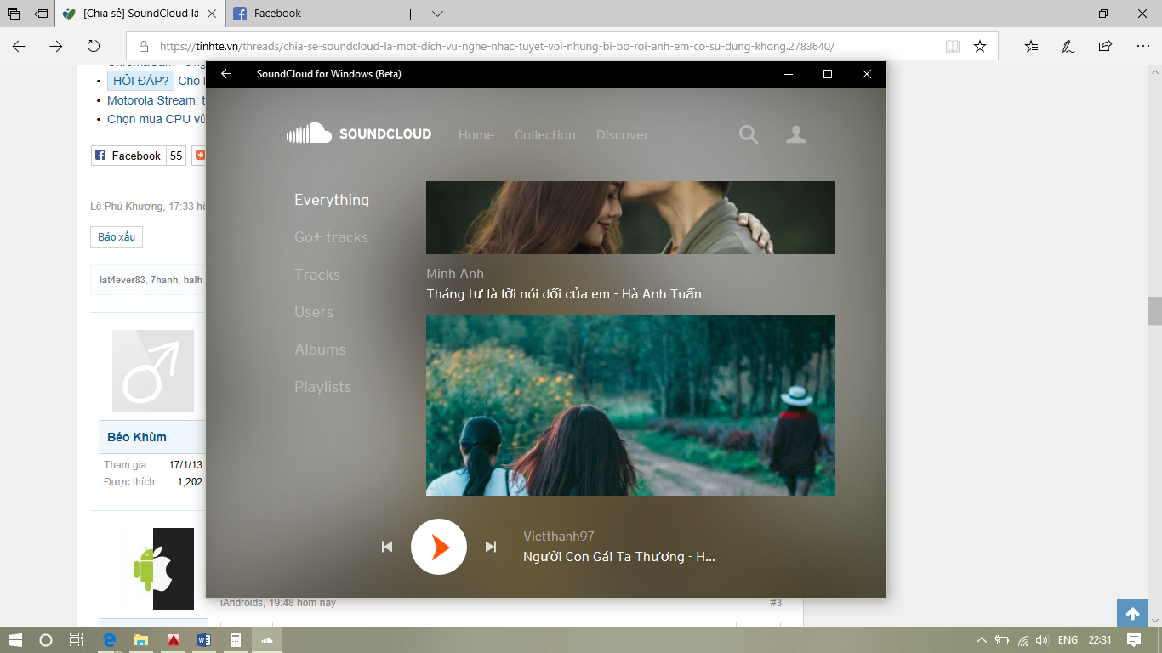Open the Discover tab

pos(622,135)
